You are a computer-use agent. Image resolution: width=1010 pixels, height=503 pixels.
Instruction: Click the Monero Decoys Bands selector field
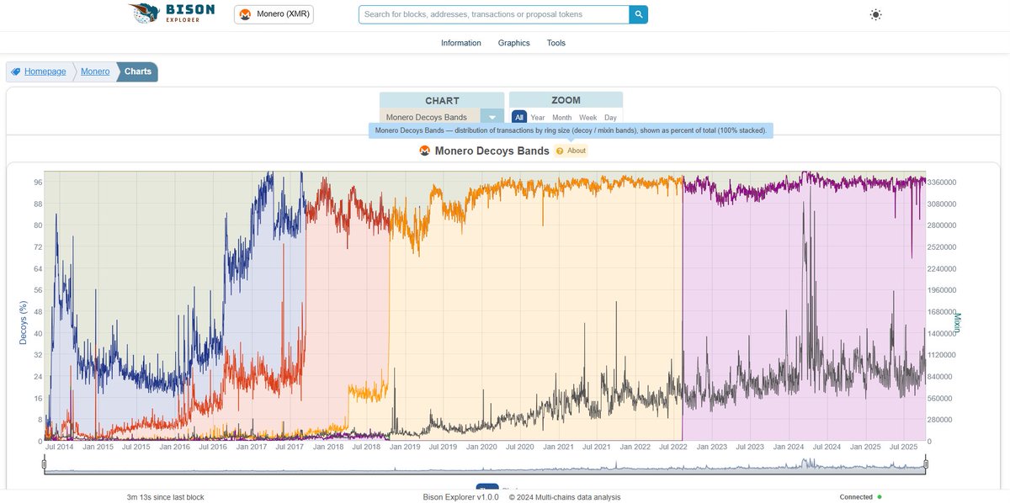[x=430, y=118]
